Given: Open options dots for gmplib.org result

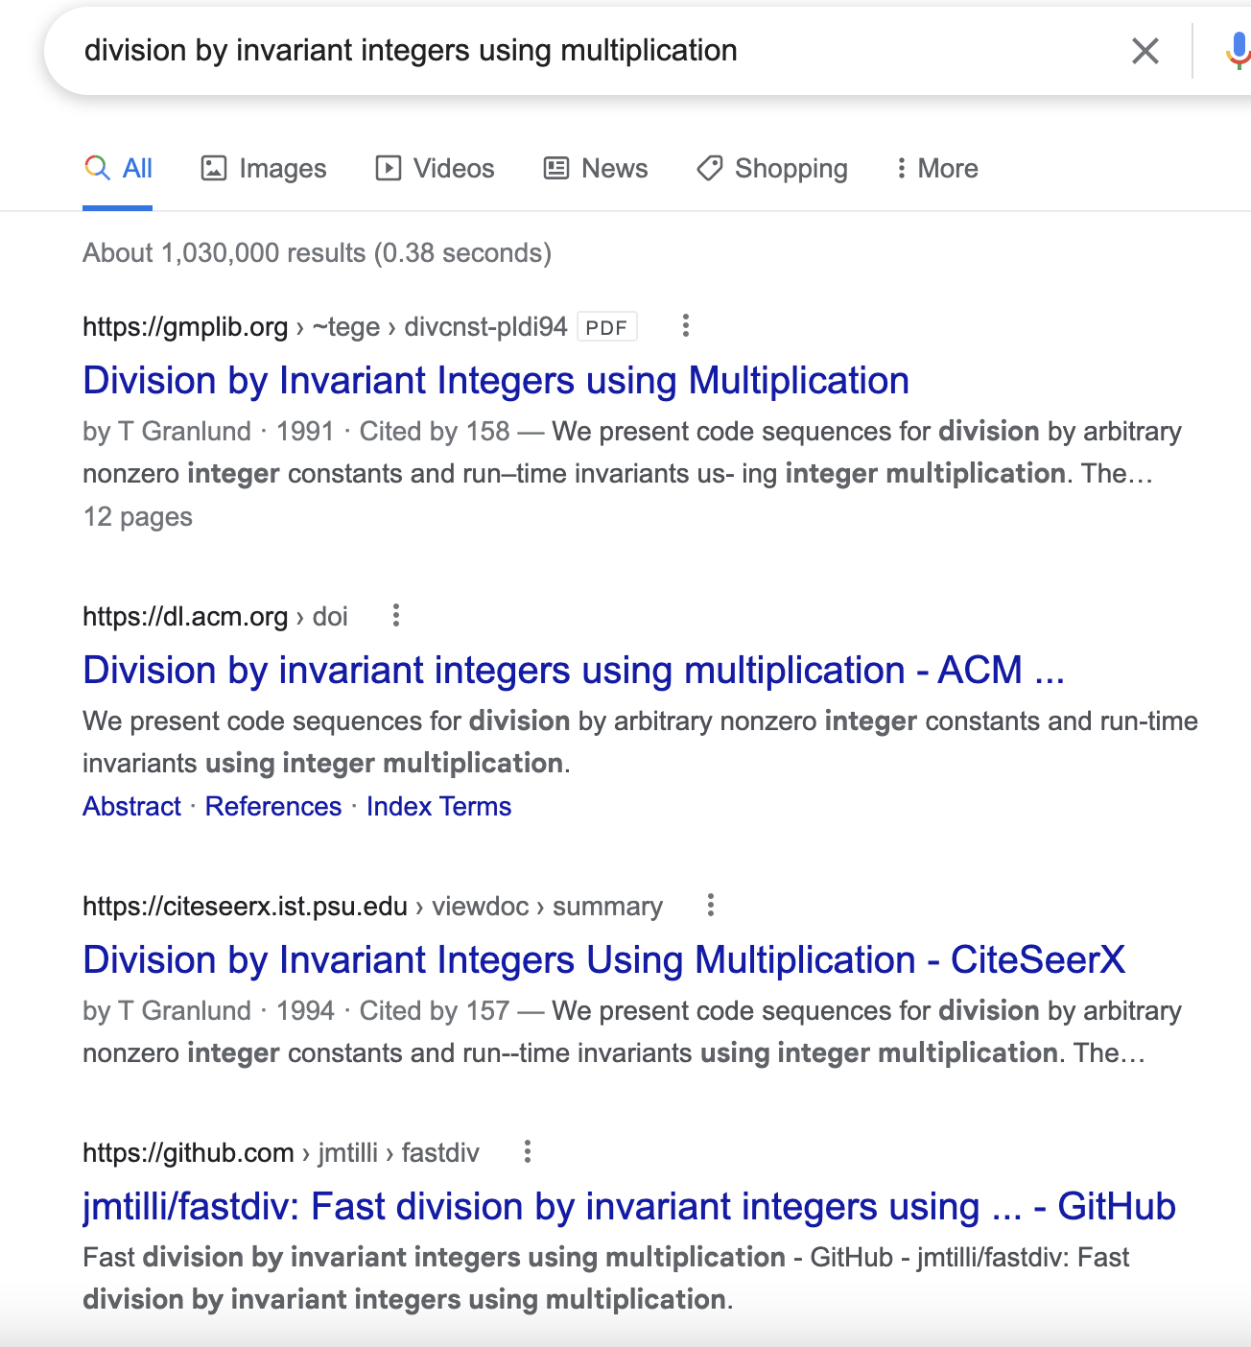Looking at the screenshot, I should [685, 326].
